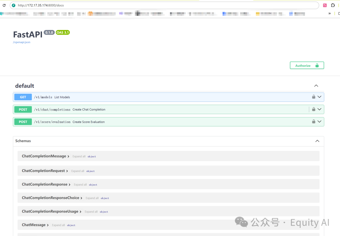Click the POST badge for /v1/score/evaluation
The image size is (340, 236).
click(23, 122)
